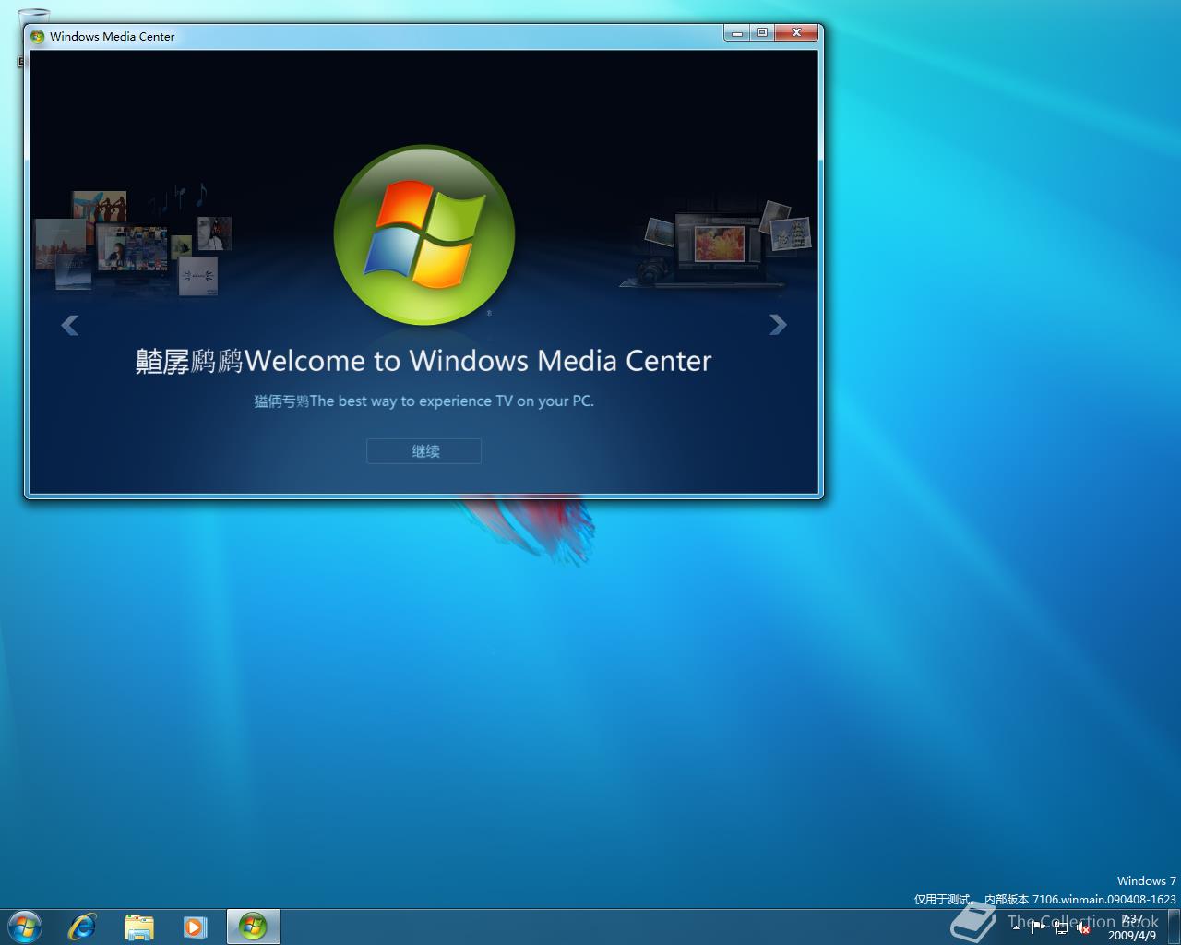The width and height of the screenshot is (1181, 945).
Task: Click the muted volume speaker tray icon
Action: [x=1084, y=927]
